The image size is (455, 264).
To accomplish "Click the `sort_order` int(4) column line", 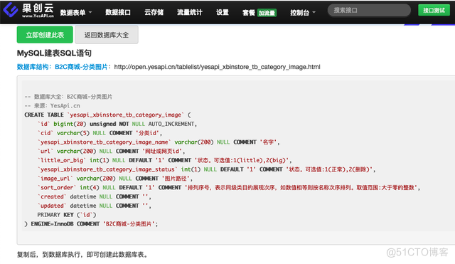I will point(229,187).
